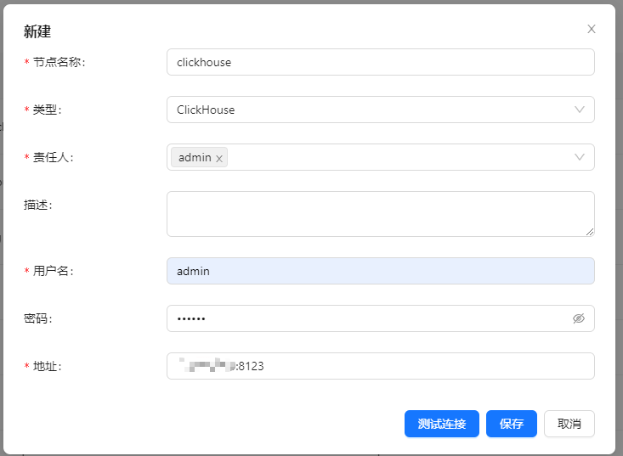Click the description textarea resize handle
The height and width of the screenshot is (456, 623).
pyautogui.click(x=590, y=231)
